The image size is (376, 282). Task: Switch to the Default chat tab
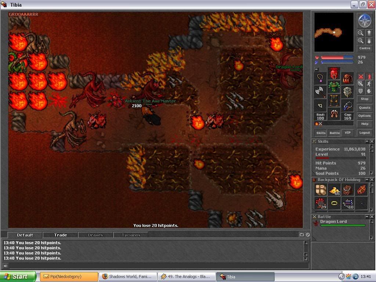coord(25,235)
